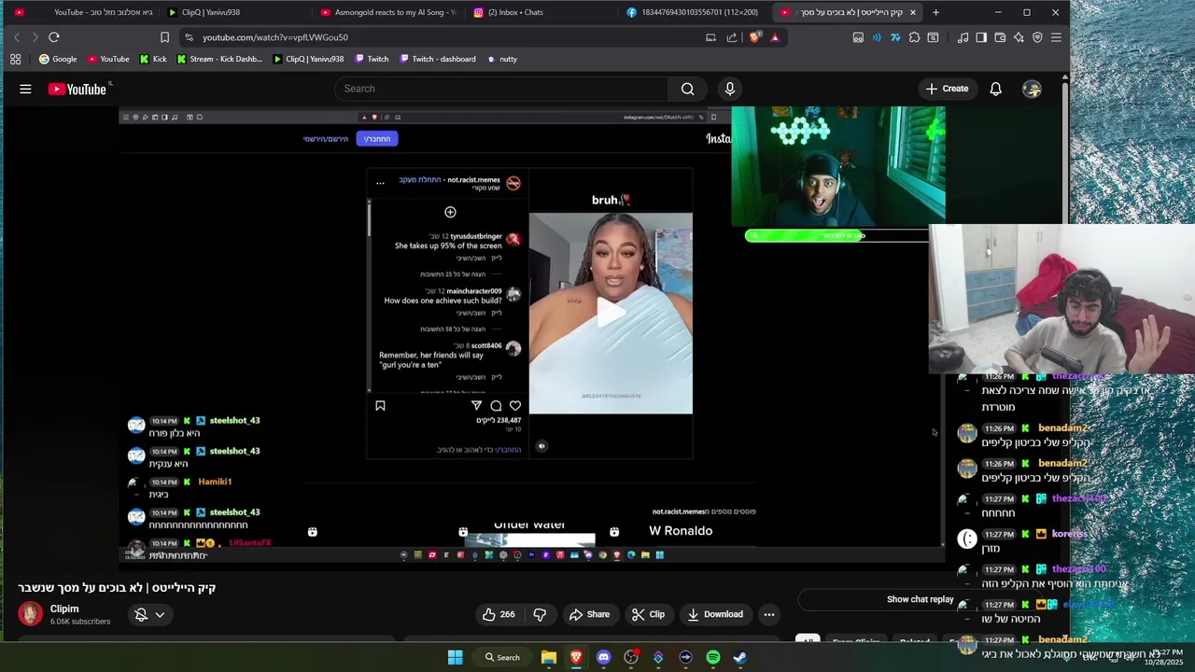Screen dimensions: 1195x672
Task: Go to the YouTube home logo
Action: click(x=77, y=89)
